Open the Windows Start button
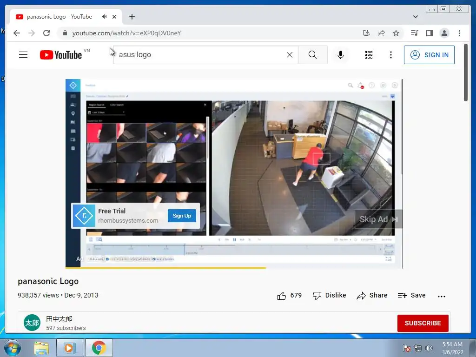 [13, 348]
